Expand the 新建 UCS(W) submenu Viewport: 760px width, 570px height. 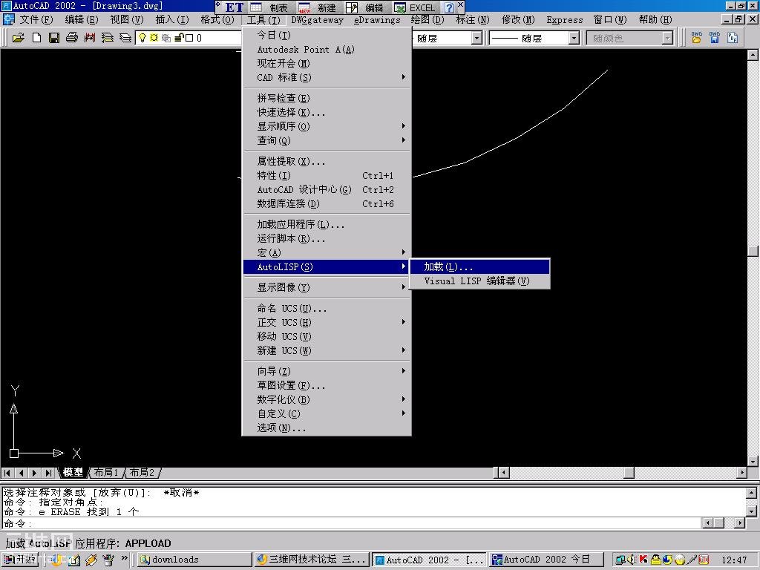(x=327, y=350)
